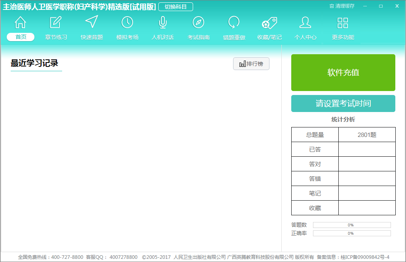This screenshot has height=262, width=406.
Task: Click the 笔记 table cell
Action: pos(315,193)
